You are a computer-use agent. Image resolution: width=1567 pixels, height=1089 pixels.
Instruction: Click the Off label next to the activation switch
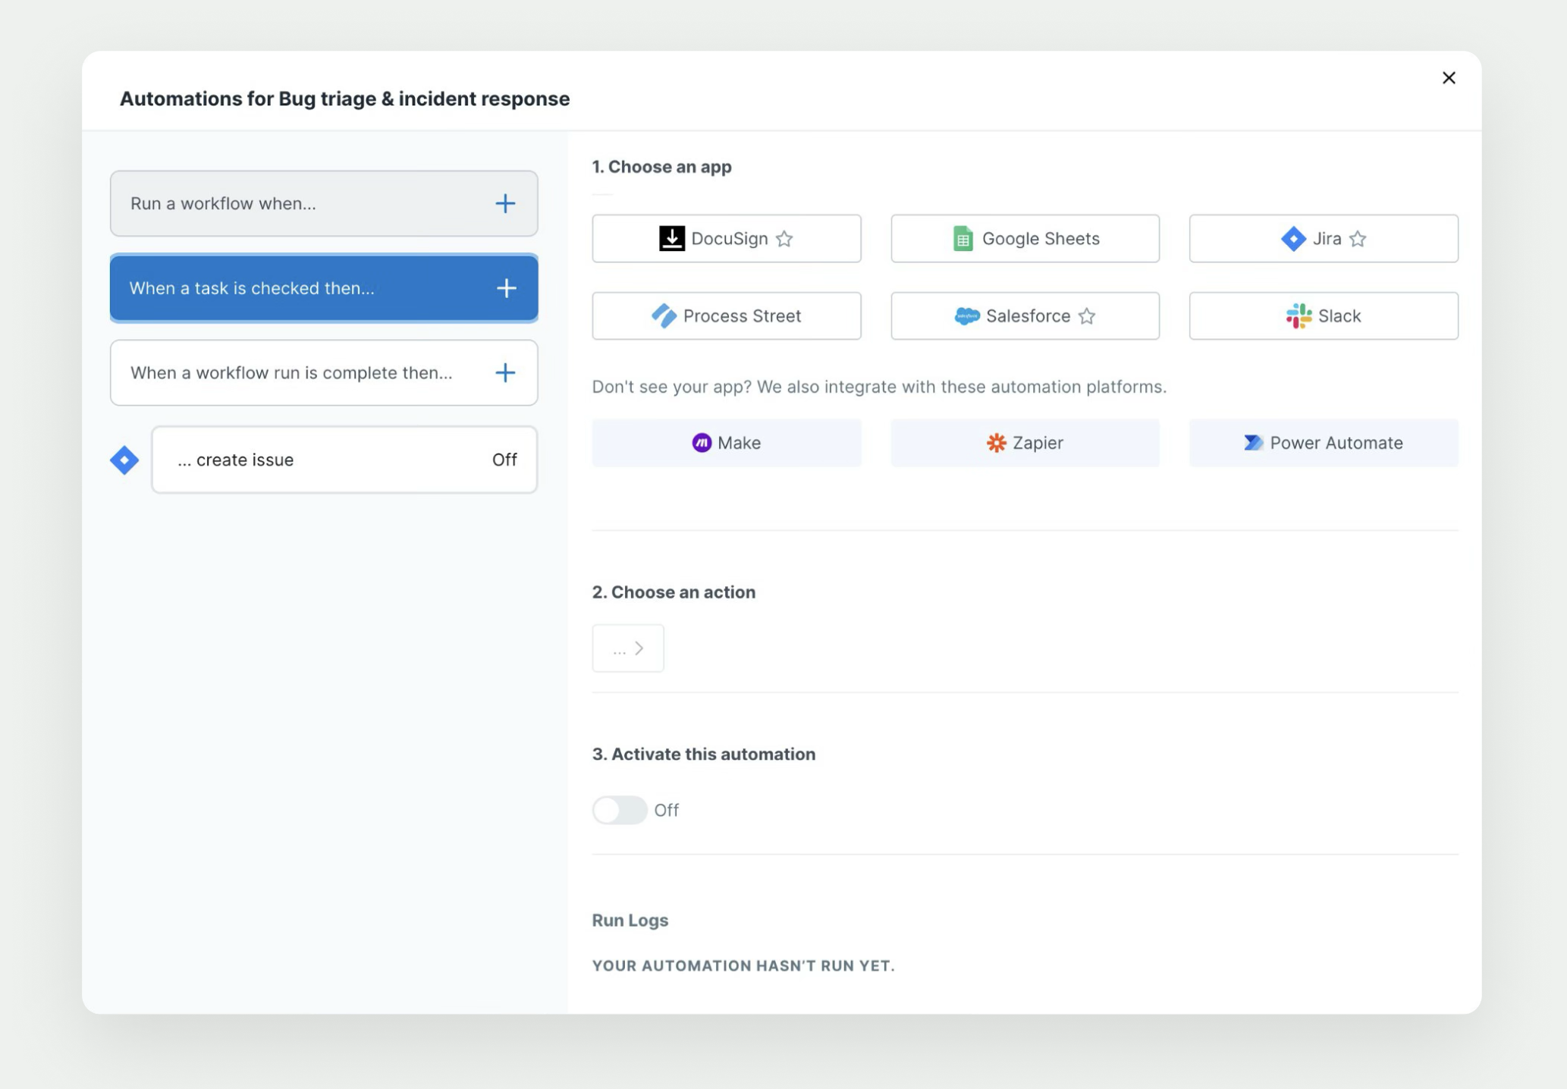coord(666,810)
